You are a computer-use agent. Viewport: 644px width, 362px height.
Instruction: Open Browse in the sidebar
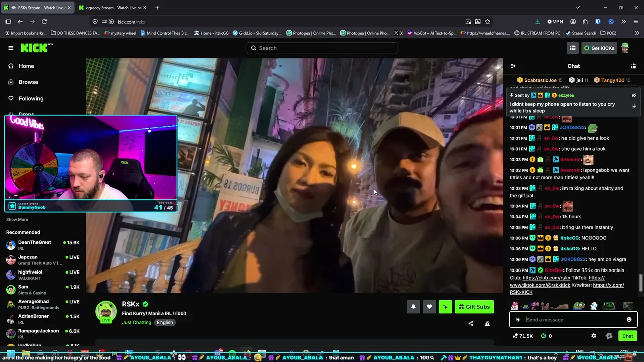(28, 82)
